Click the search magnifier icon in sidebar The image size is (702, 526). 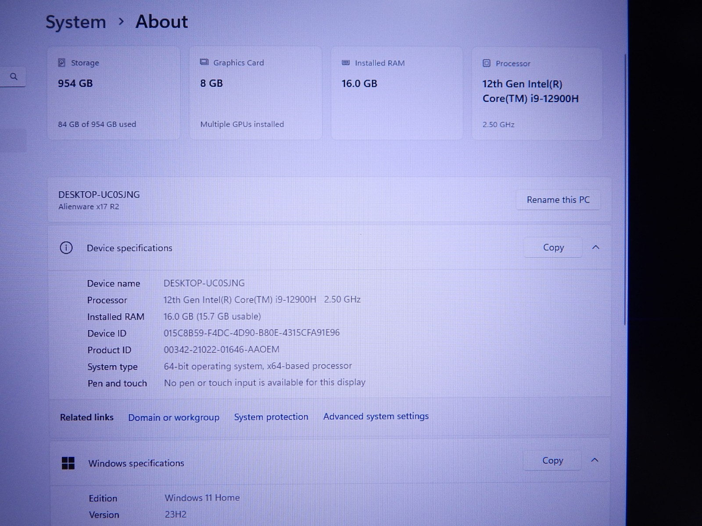[x=14, y=77]
